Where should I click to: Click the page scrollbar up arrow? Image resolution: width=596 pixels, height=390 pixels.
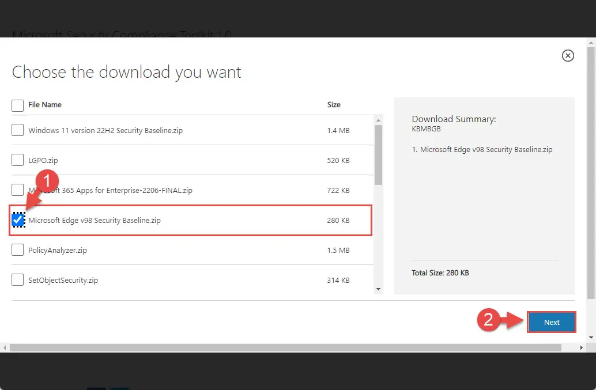[591, 42]
